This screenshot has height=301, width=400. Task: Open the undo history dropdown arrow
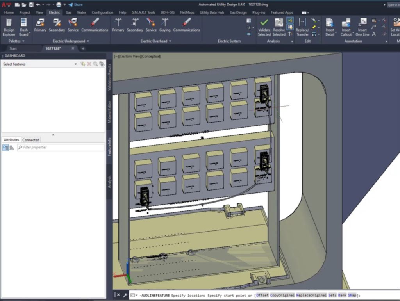[x=43, y=5]
